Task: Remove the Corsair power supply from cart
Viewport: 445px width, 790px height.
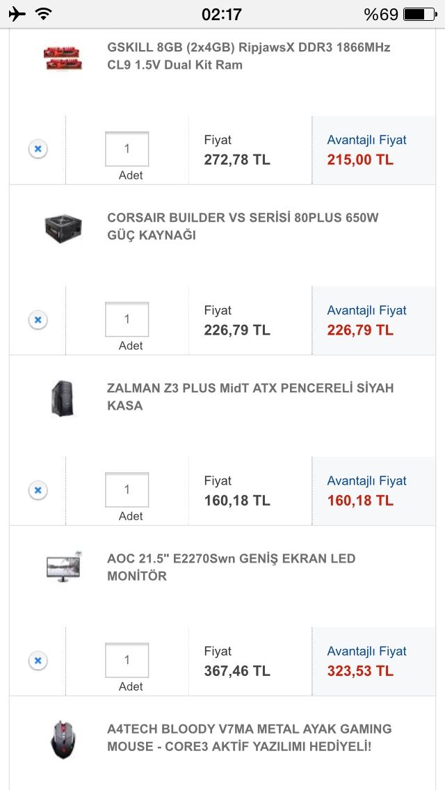Action: click(x=38, y=320)
